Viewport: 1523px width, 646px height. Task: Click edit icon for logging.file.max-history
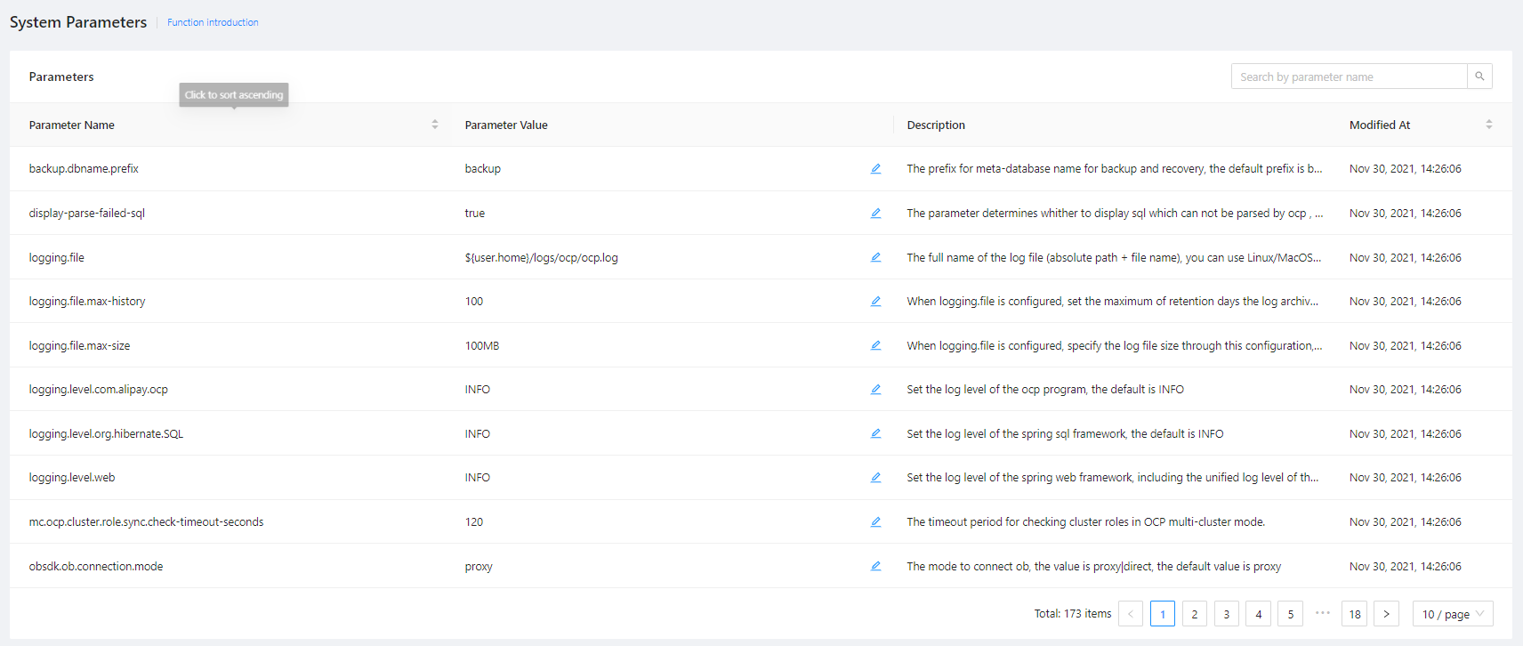(875, 302)
